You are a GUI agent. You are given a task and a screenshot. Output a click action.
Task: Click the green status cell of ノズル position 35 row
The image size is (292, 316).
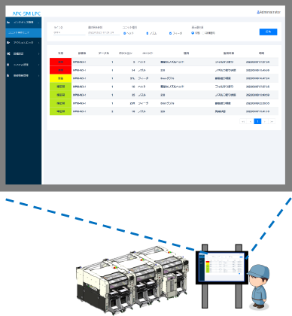point(61,95)
